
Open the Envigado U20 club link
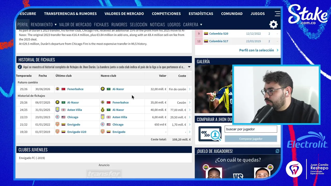pos(77,132)
